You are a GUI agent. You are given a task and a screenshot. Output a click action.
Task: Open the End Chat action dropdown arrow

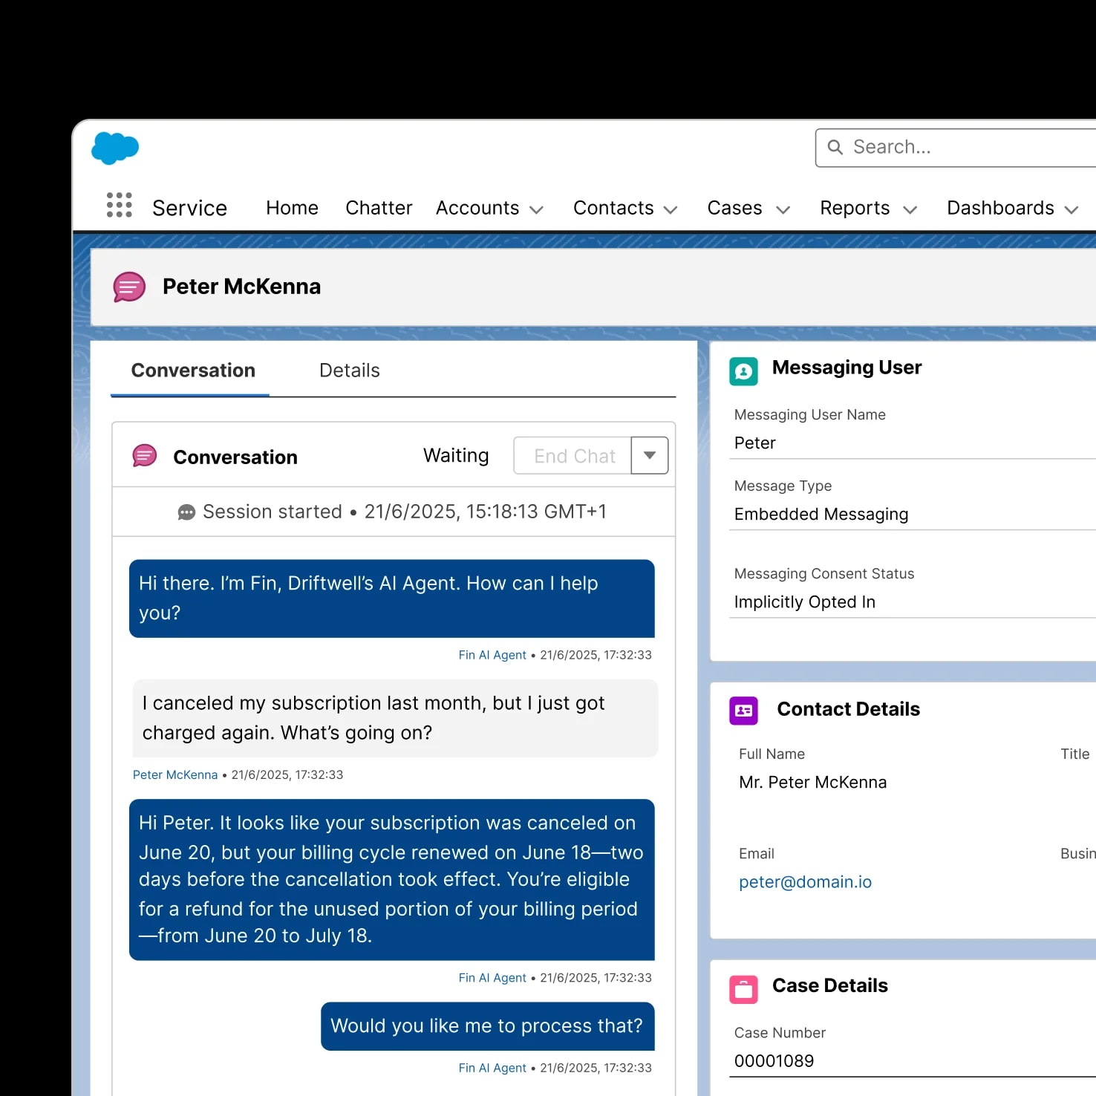649,455
